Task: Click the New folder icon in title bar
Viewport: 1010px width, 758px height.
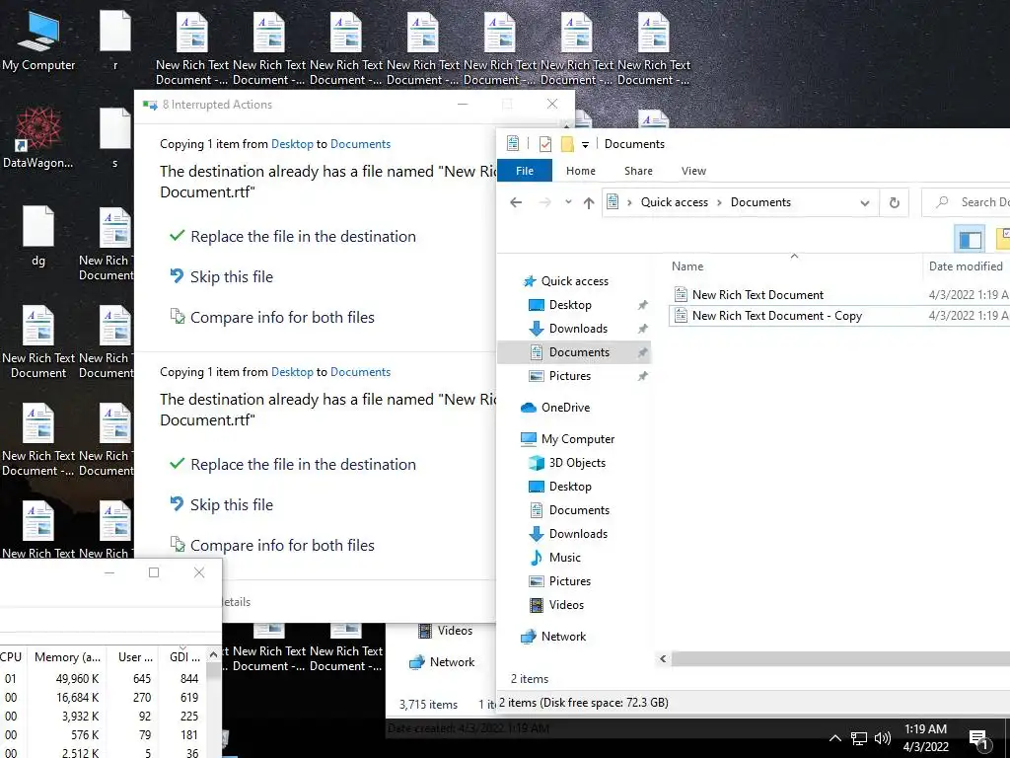Action: (567, 144)
